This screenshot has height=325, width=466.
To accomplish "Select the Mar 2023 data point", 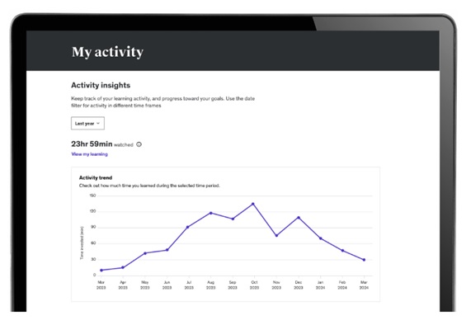I will point(101,271).
